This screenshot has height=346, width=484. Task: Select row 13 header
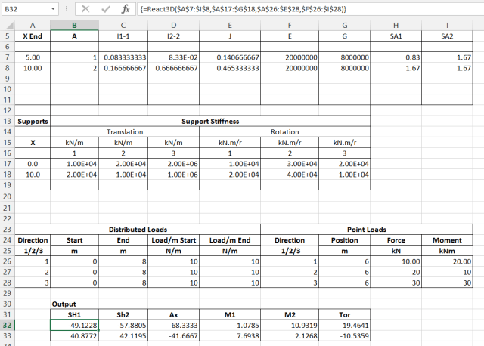coord(7,121)
